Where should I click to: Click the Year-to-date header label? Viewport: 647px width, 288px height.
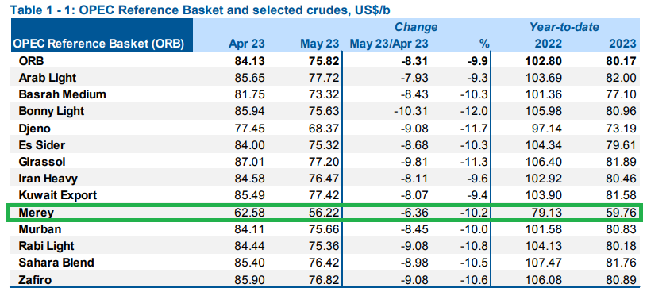[x=564, y=28]
